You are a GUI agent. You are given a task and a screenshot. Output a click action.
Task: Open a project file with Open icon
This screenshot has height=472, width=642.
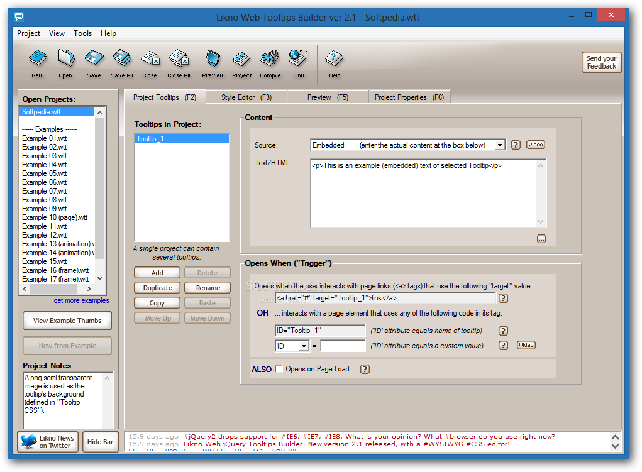(x=65, y=63)
